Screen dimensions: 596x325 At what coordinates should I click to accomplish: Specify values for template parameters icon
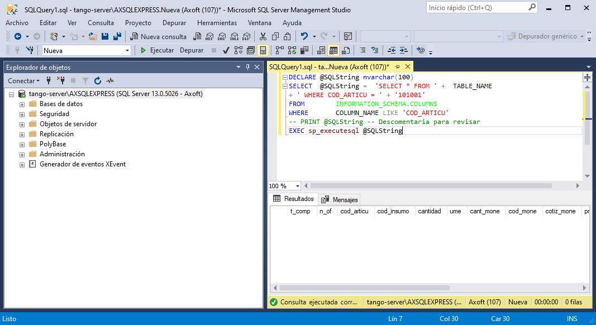pyautogui.click(x=421, y=50)
